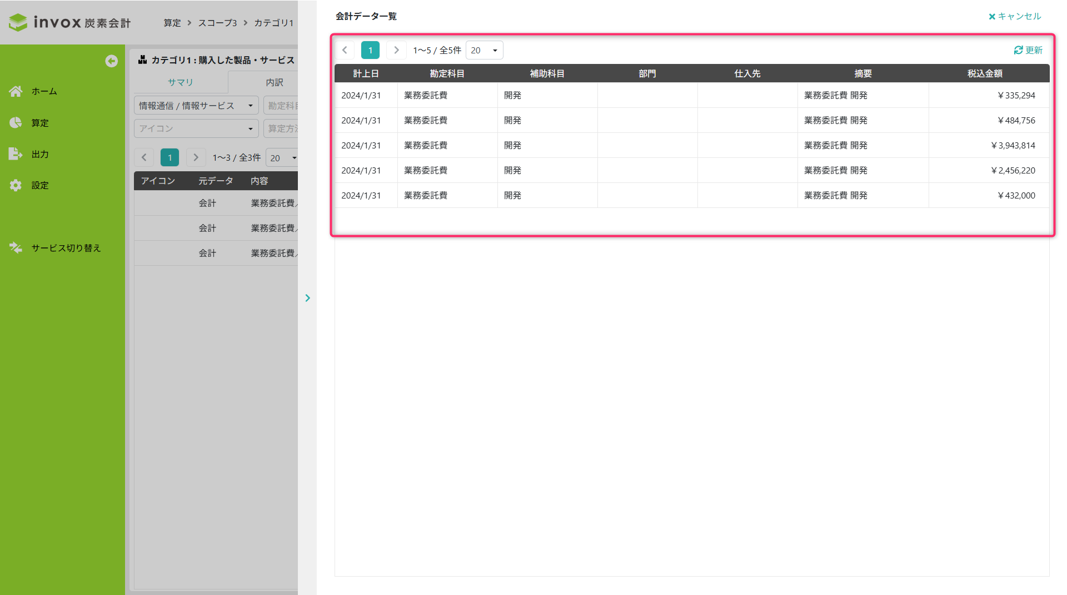Screen dimensions: 1067x595
Task: Click the 仕入先 column header
Action: 747,73
